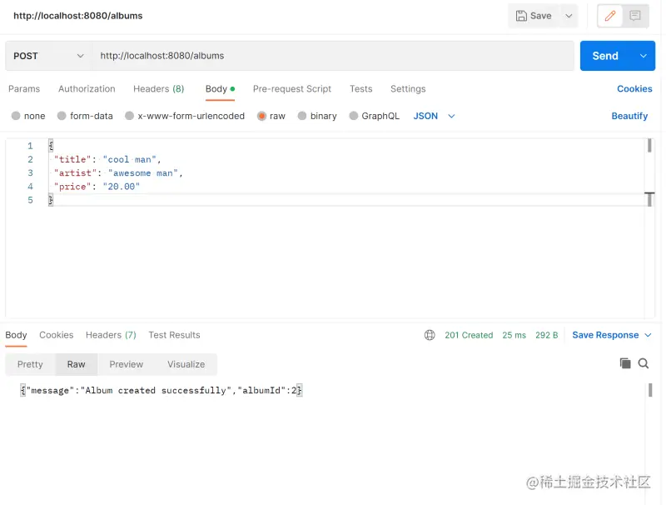
Task: Click the Send button
Action: (x=606, y=56)
